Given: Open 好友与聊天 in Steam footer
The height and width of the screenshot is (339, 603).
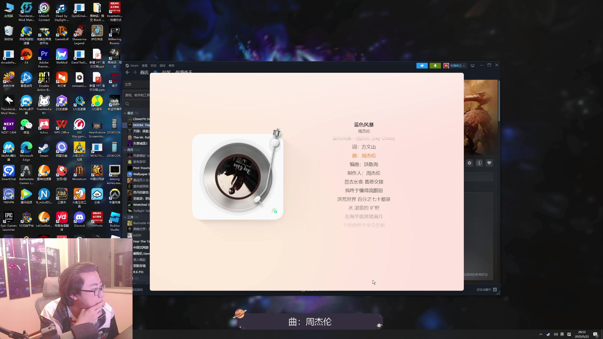Looking at the screenshot, I should coord(486,290).
